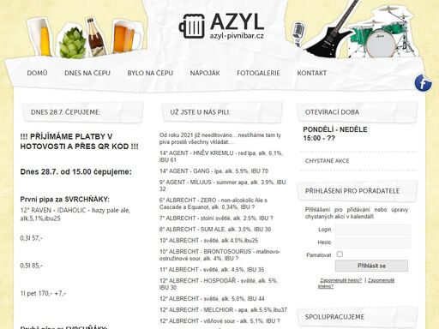Select '8° ALBRECHT - SUM ALE' entry
This screenshot has height=329, width=439.
tap(215, 230)
